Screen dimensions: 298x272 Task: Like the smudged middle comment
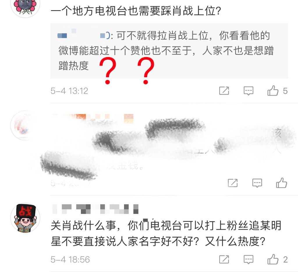tap(281, 183)
